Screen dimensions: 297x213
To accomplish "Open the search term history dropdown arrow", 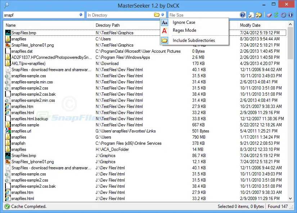I will pyautogui.click(x=81, y=15).
